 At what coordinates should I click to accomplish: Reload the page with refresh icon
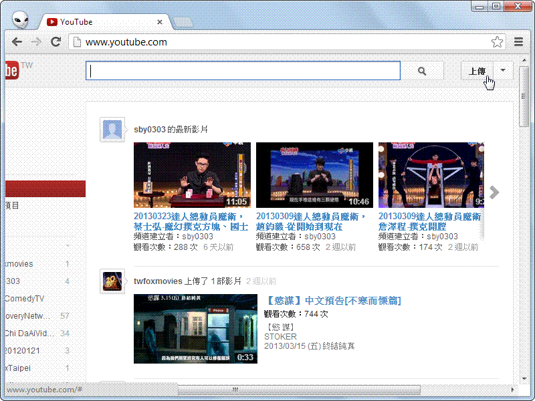[x=56, y=41]
